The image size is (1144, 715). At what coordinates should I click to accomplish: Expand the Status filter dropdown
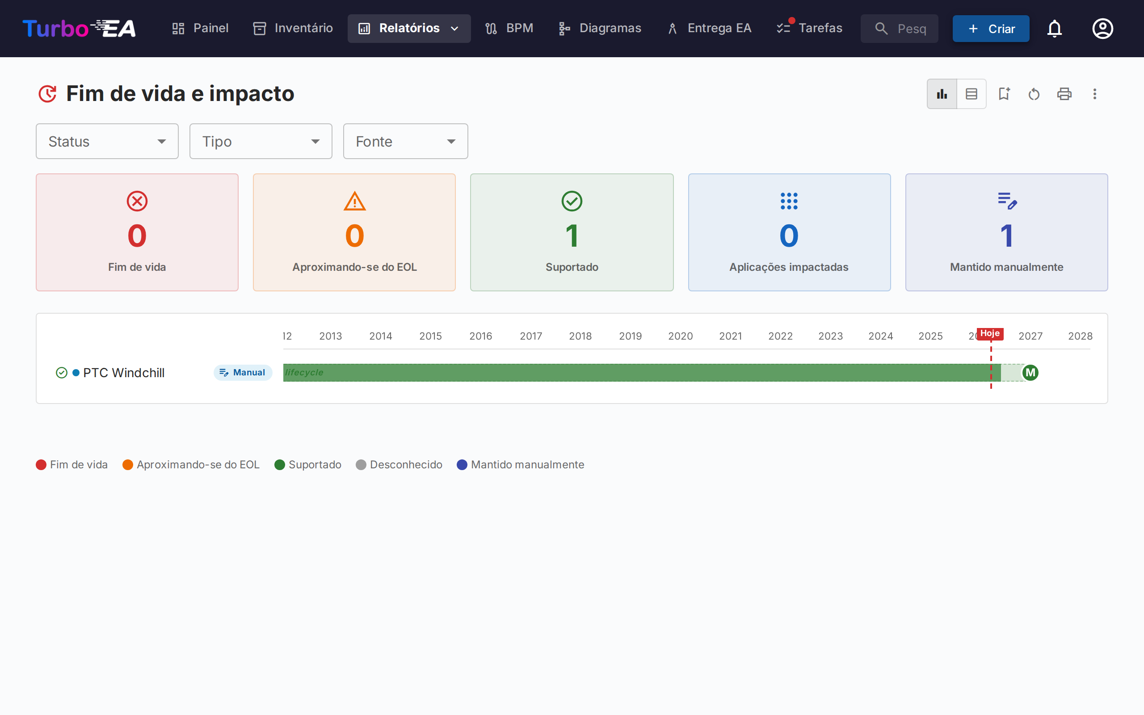[x=107, y=141]
